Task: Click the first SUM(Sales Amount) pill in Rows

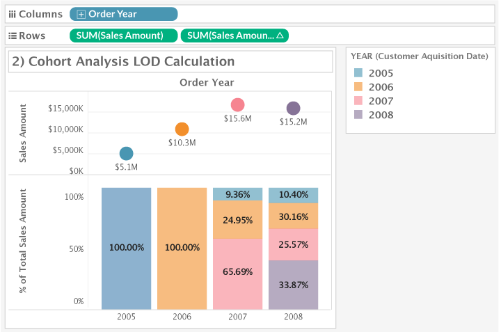Action: tap(123, 35)
